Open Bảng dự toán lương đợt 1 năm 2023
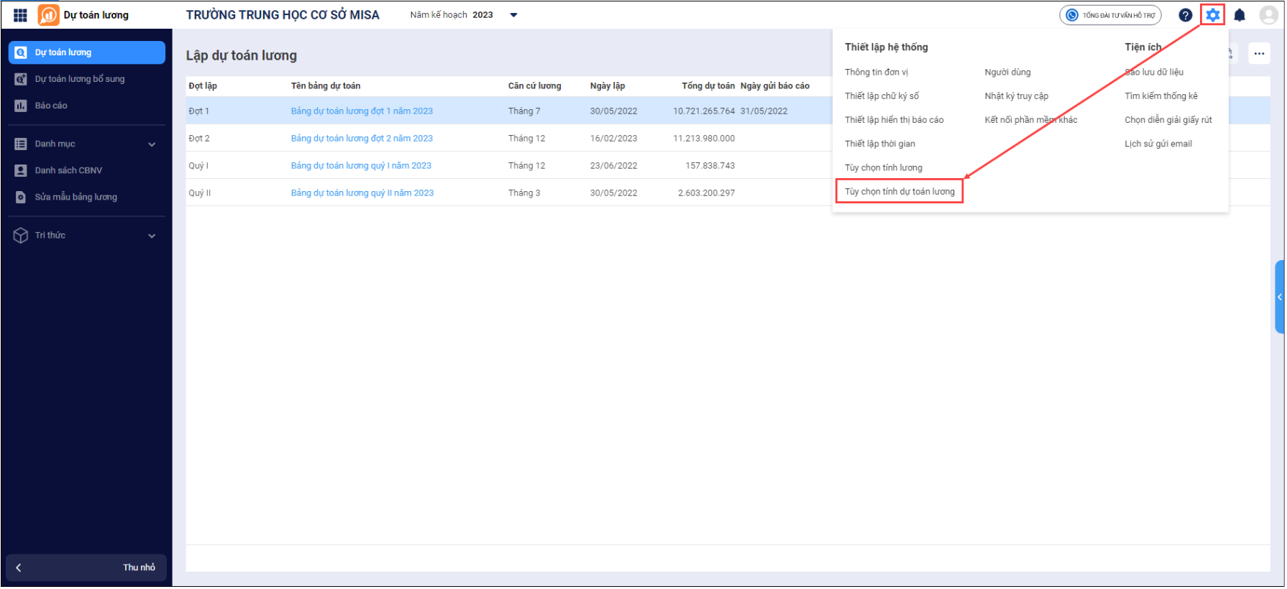The width and height of the screenshot is (1287, 589). point(362,111)
